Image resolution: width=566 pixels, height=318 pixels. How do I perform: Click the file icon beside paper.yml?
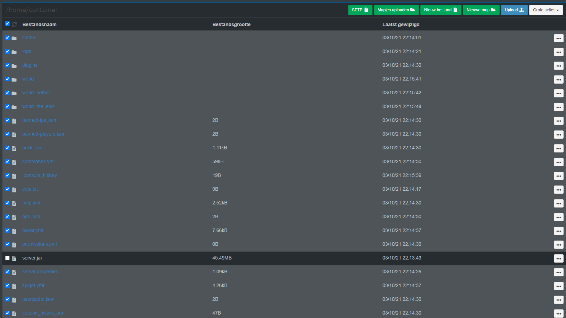click(x=14, y=231)
